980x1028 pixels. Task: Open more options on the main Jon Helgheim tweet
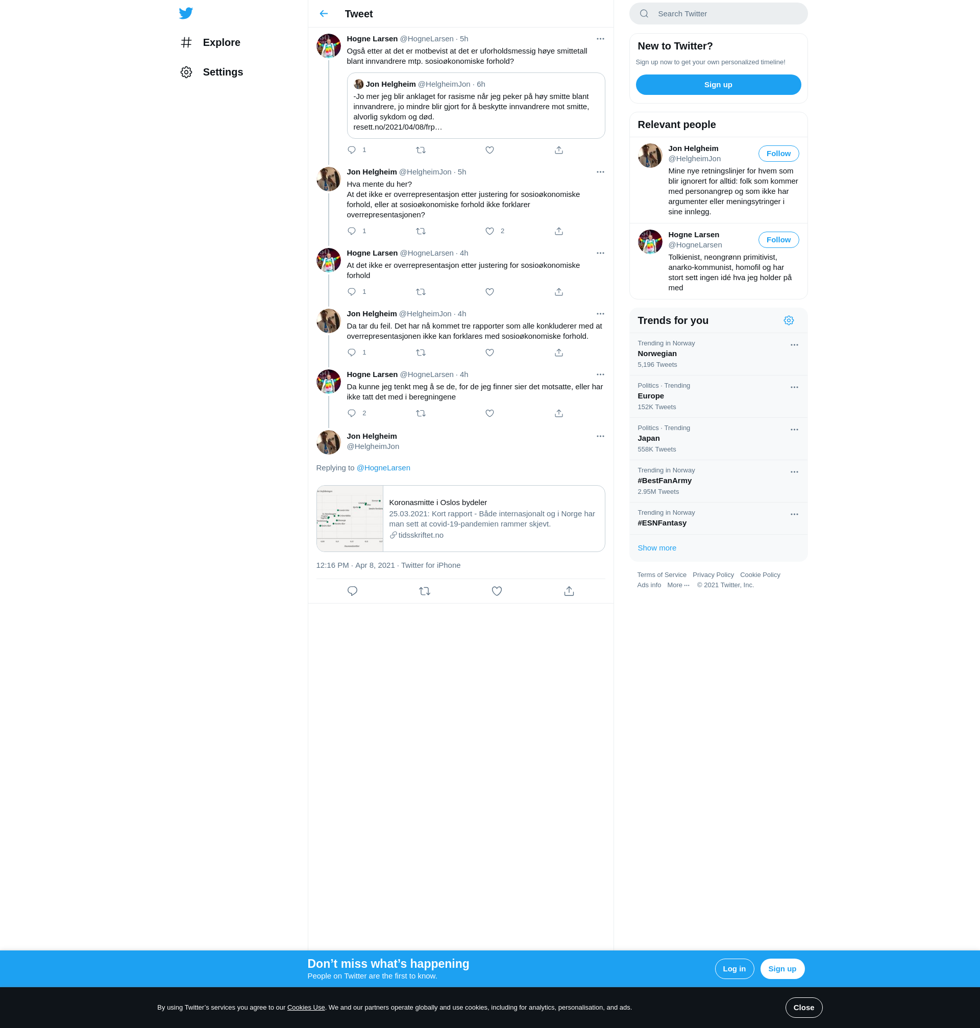pos(600,436)
